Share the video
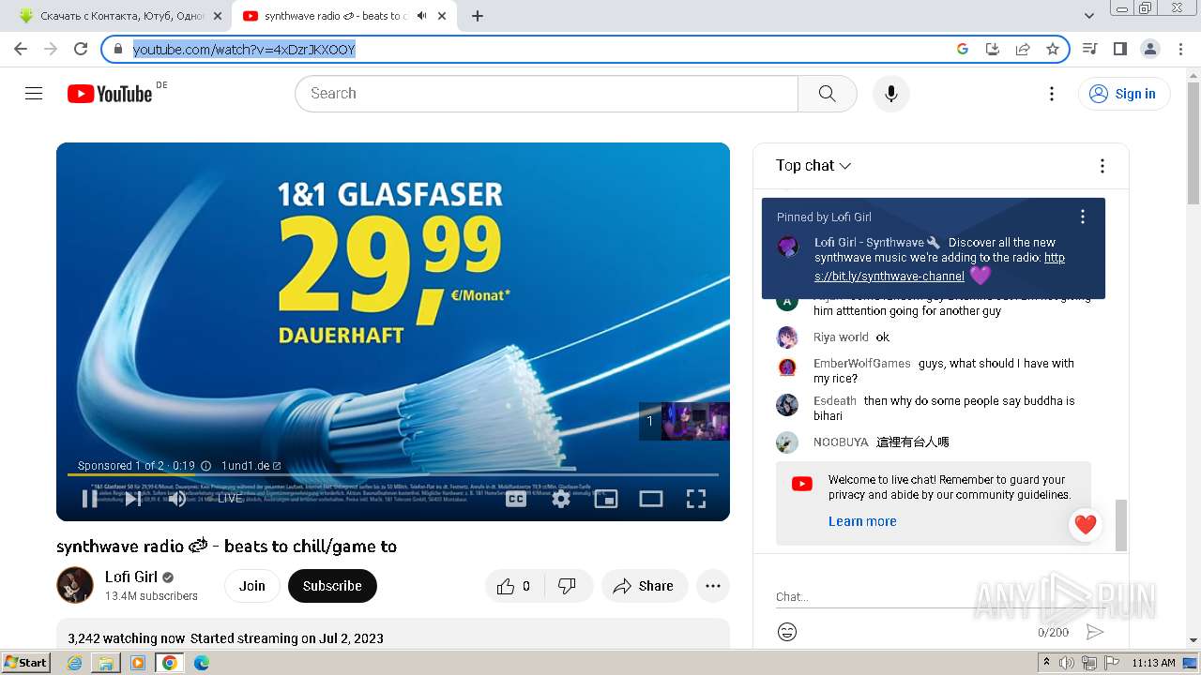 (x=644, y=586)
